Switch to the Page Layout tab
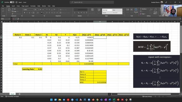Image resolution: width=182 pixels, height=102 pixels. (25, 6)
